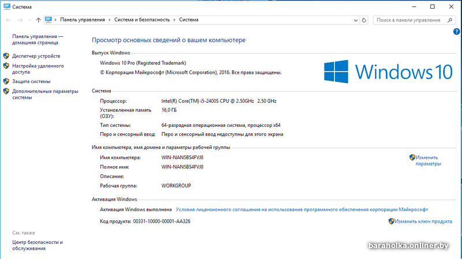Open Система и безопасность breadcrumb

(142, 20)
